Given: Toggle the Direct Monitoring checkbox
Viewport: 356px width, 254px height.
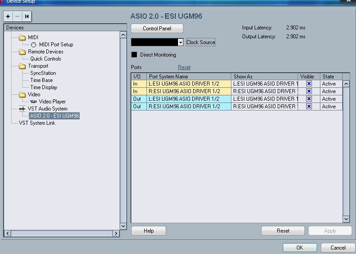Looking at the screenshot, I should (134, 54).
